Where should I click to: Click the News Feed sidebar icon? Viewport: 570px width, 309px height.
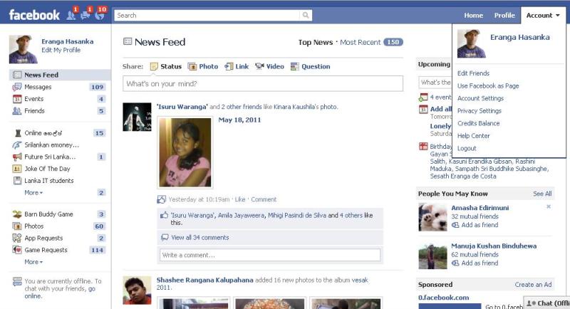tap(17, 75)
